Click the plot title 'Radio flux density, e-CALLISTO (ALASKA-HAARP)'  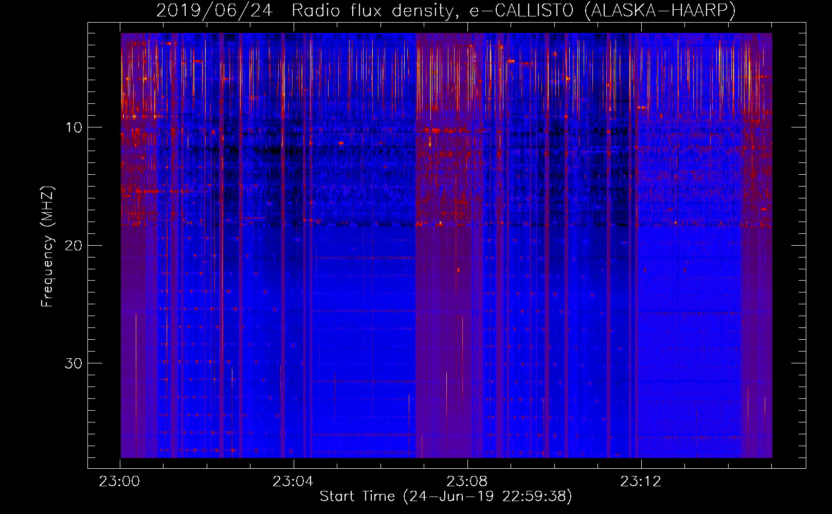pos(514,10)
